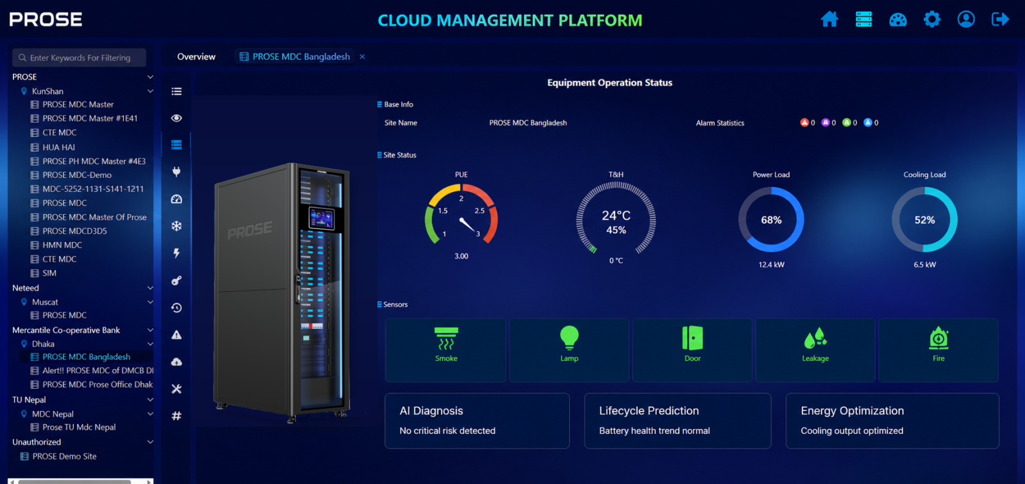Image resolution: width=1025 pixels, height=484 pixels.
Task: Switch to the Overview tab
Action: pyautogui.click(x=196, y=56)
